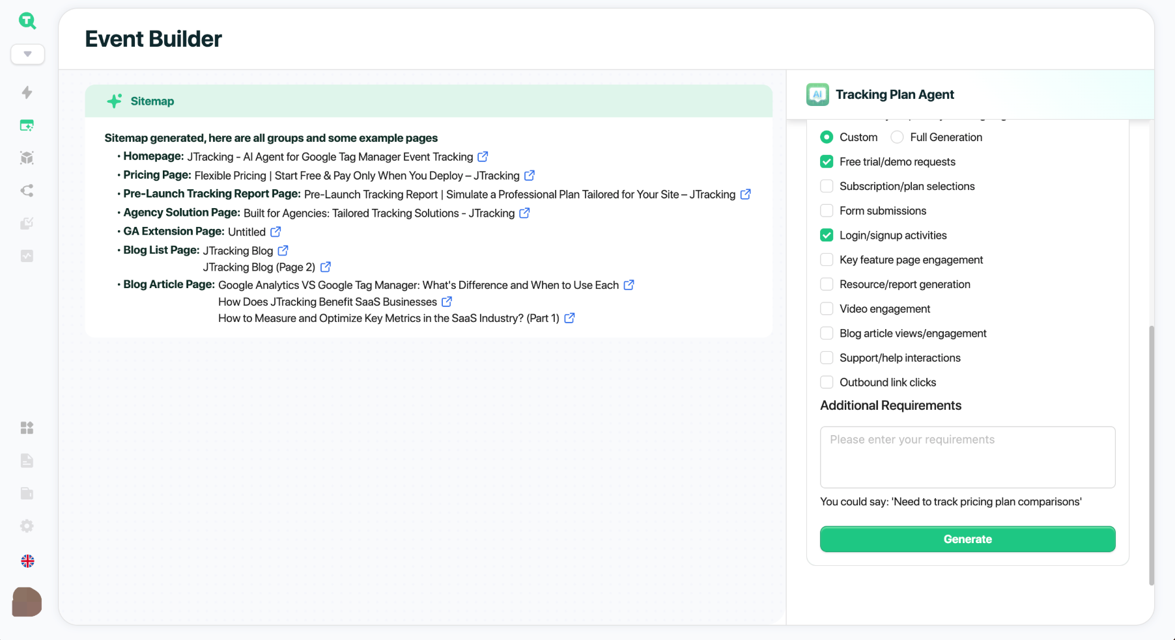Open the cube package sidebar icon
The width and height of the screenshot is (1175, 640).
(27, 158)
